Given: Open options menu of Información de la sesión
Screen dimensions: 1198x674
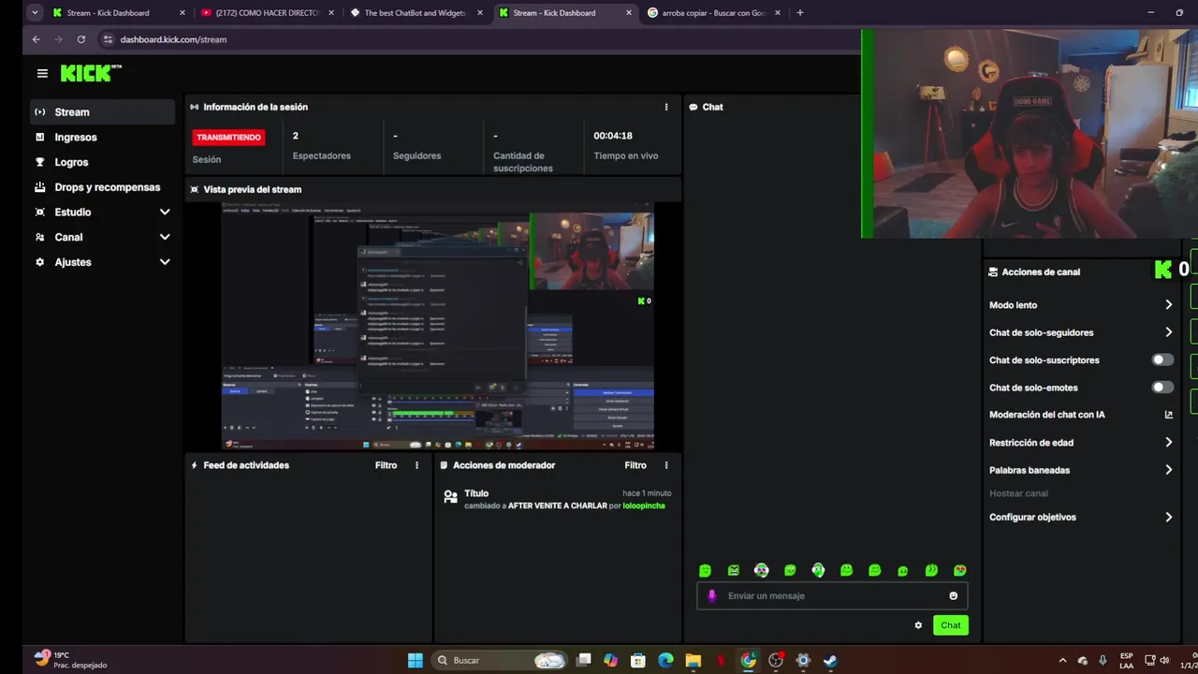Looking at the screenshot, I should (x=666, y=107).
